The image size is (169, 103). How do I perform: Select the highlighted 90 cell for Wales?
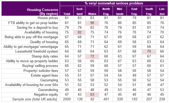[92, 23]
